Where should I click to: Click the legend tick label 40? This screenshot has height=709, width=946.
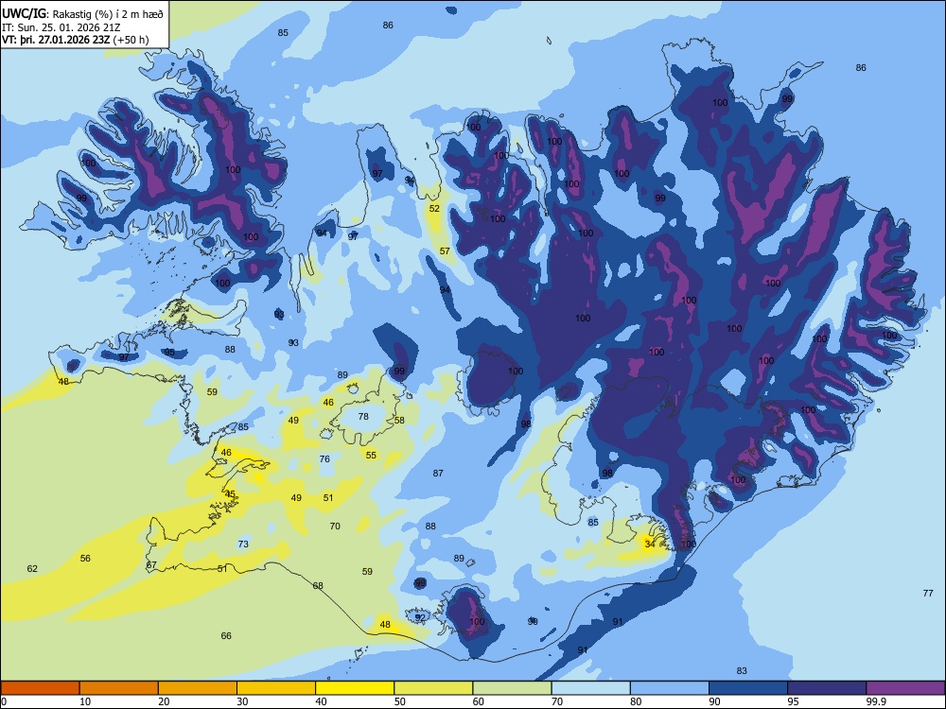pos(321,701)
